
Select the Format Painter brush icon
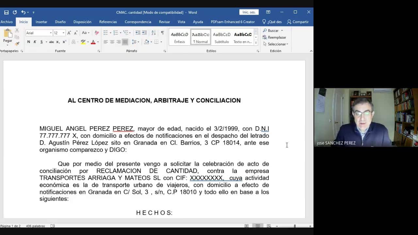pos(17,43)
